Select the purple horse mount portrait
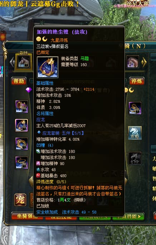Image resolution: width=156 pixels, height=245 pixels. coord(133,62)
